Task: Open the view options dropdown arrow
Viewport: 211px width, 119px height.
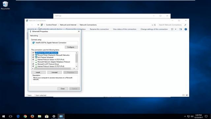Action: pos(176,29)
